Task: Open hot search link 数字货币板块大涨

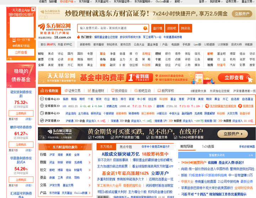Action: pos(130,37)
